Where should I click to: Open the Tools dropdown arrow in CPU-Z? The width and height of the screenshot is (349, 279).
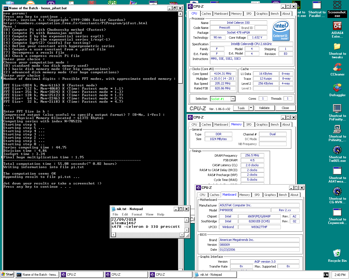[251, 108]
